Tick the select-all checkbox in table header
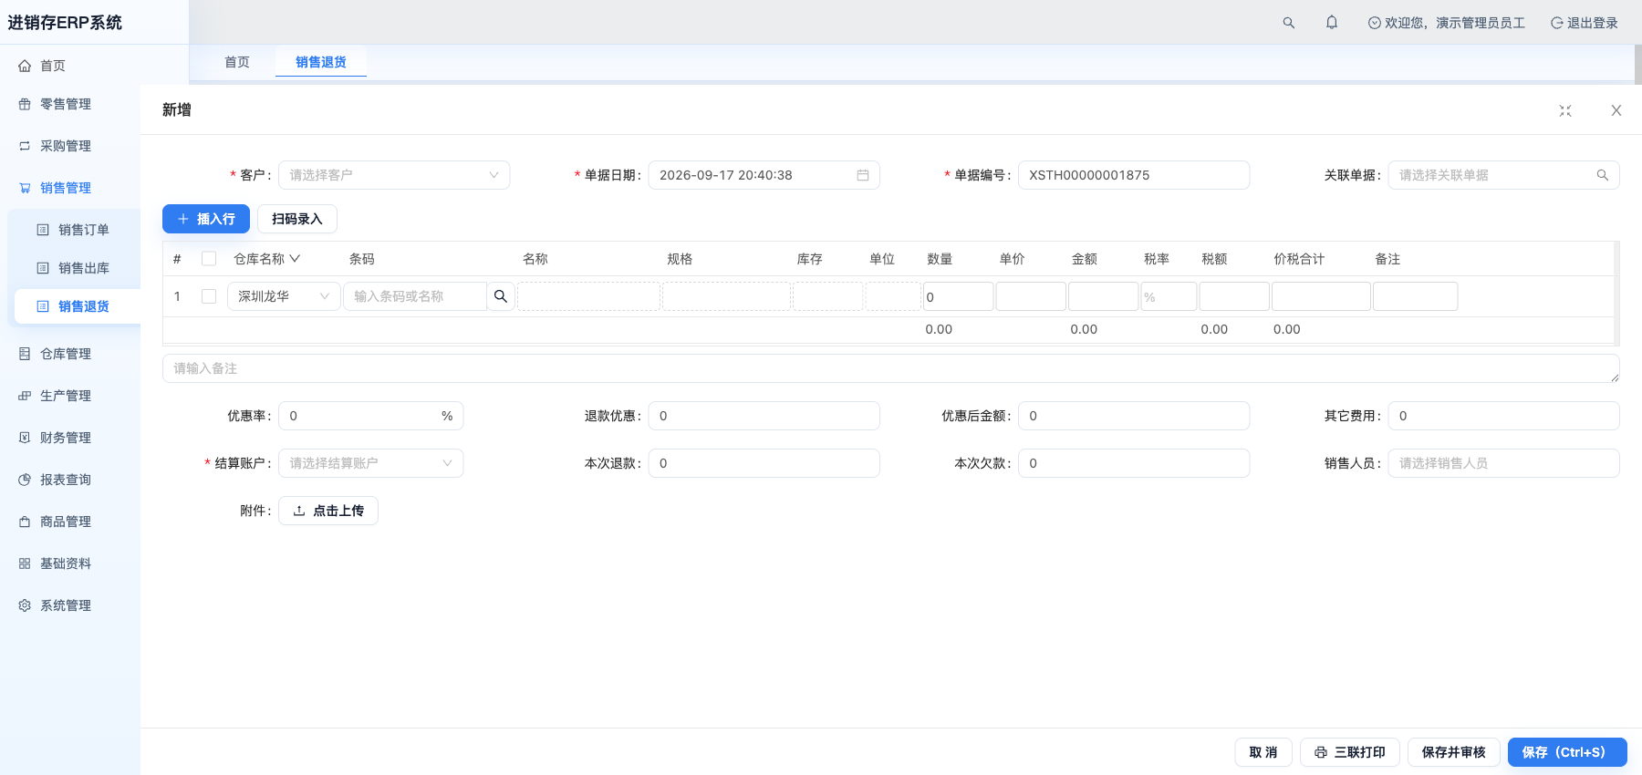1642x775 pixels. tap(209, 259)
